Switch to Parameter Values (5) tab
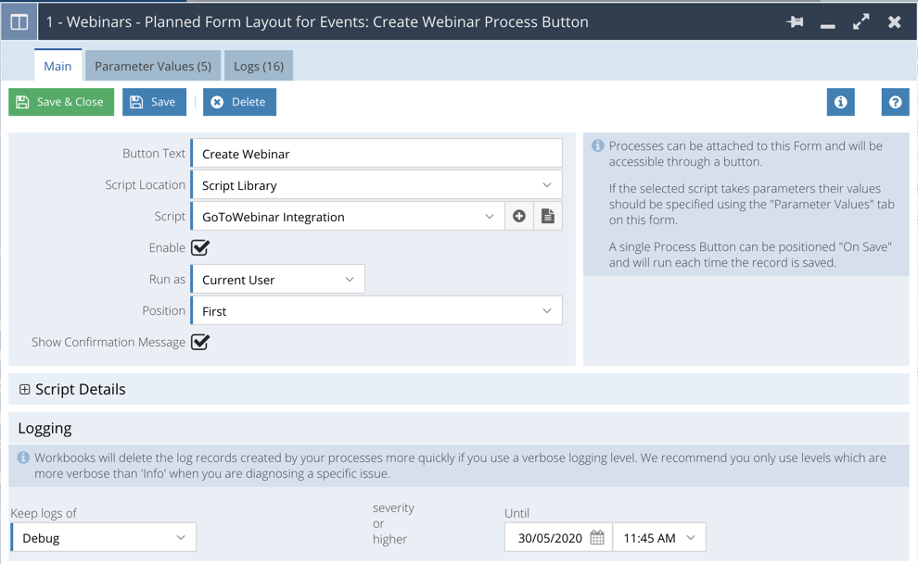The width and height of the screenshot is (918, 564). click(x=153, y=66)
